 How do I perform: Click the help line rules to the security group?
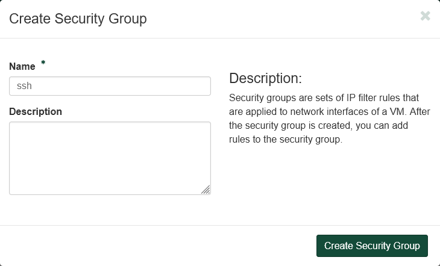pos(286,140)
